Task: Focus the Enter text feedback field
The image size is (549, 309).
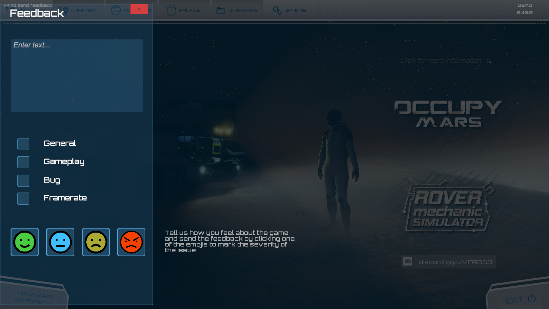Action: pyautogui.click(x=77, y=76)
